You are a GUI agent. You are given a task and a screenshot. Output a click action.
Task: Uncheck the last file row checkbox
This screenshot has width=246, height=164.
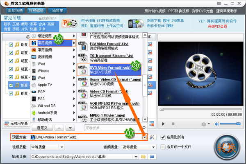(x=11, y=93)
